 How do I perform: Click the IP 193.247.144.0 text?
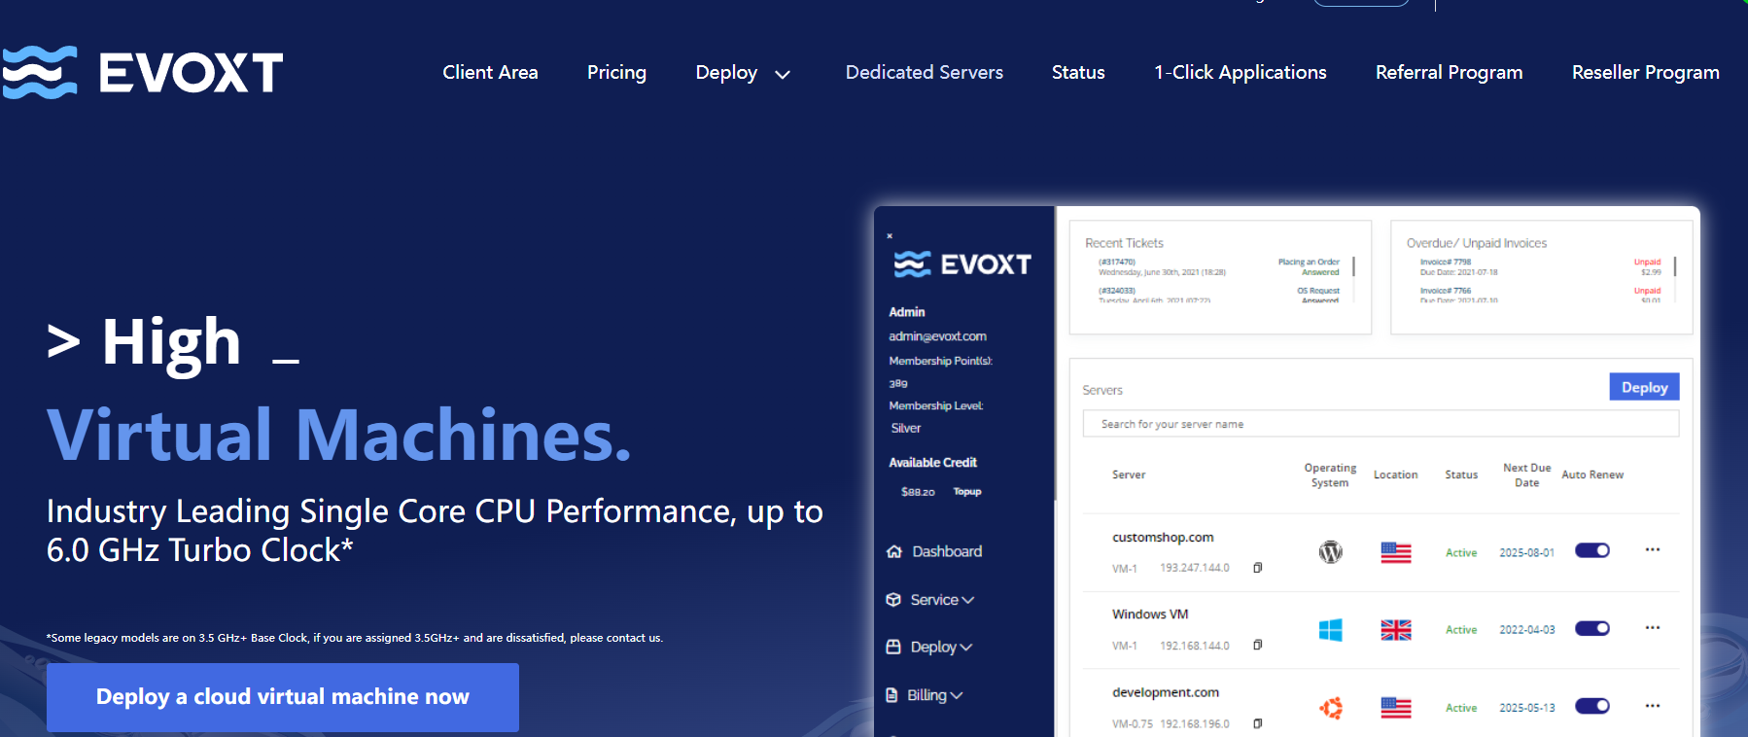pos(1194,568)
